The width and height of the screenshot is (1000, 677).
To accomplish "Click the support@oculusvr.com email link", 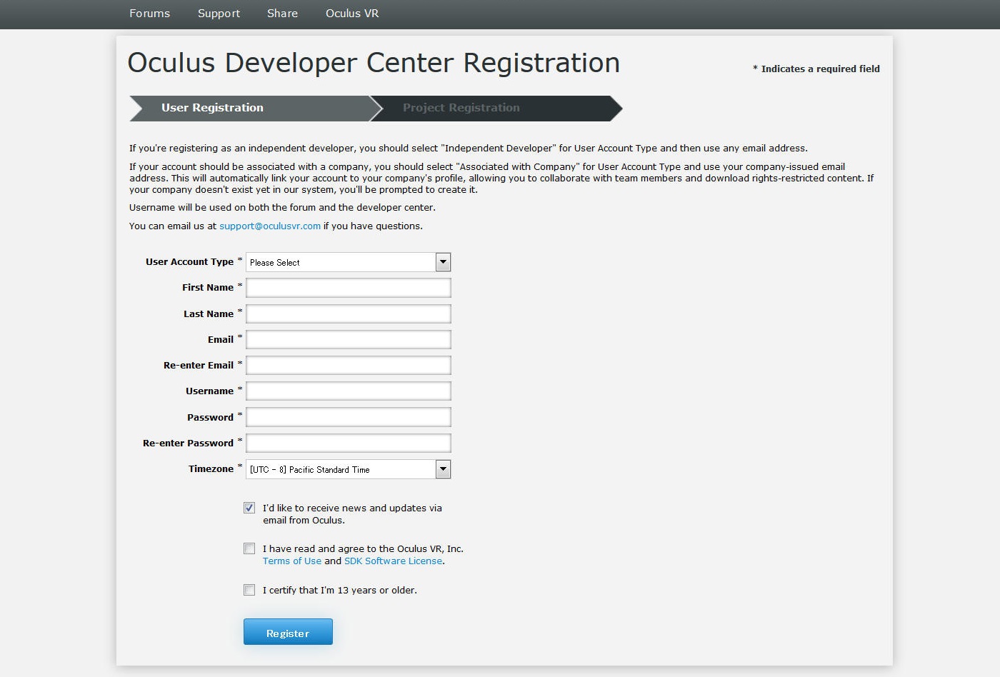I will (270, 226).
